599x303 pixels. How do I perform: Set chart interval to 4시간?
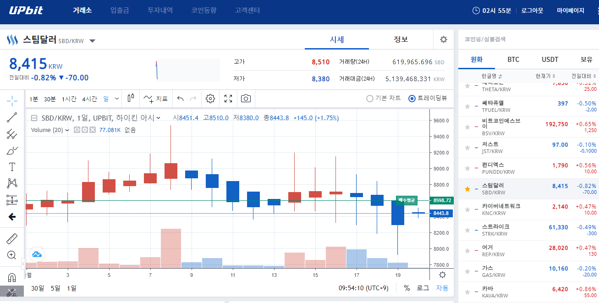pyautogui.click(x=90, y=99)
